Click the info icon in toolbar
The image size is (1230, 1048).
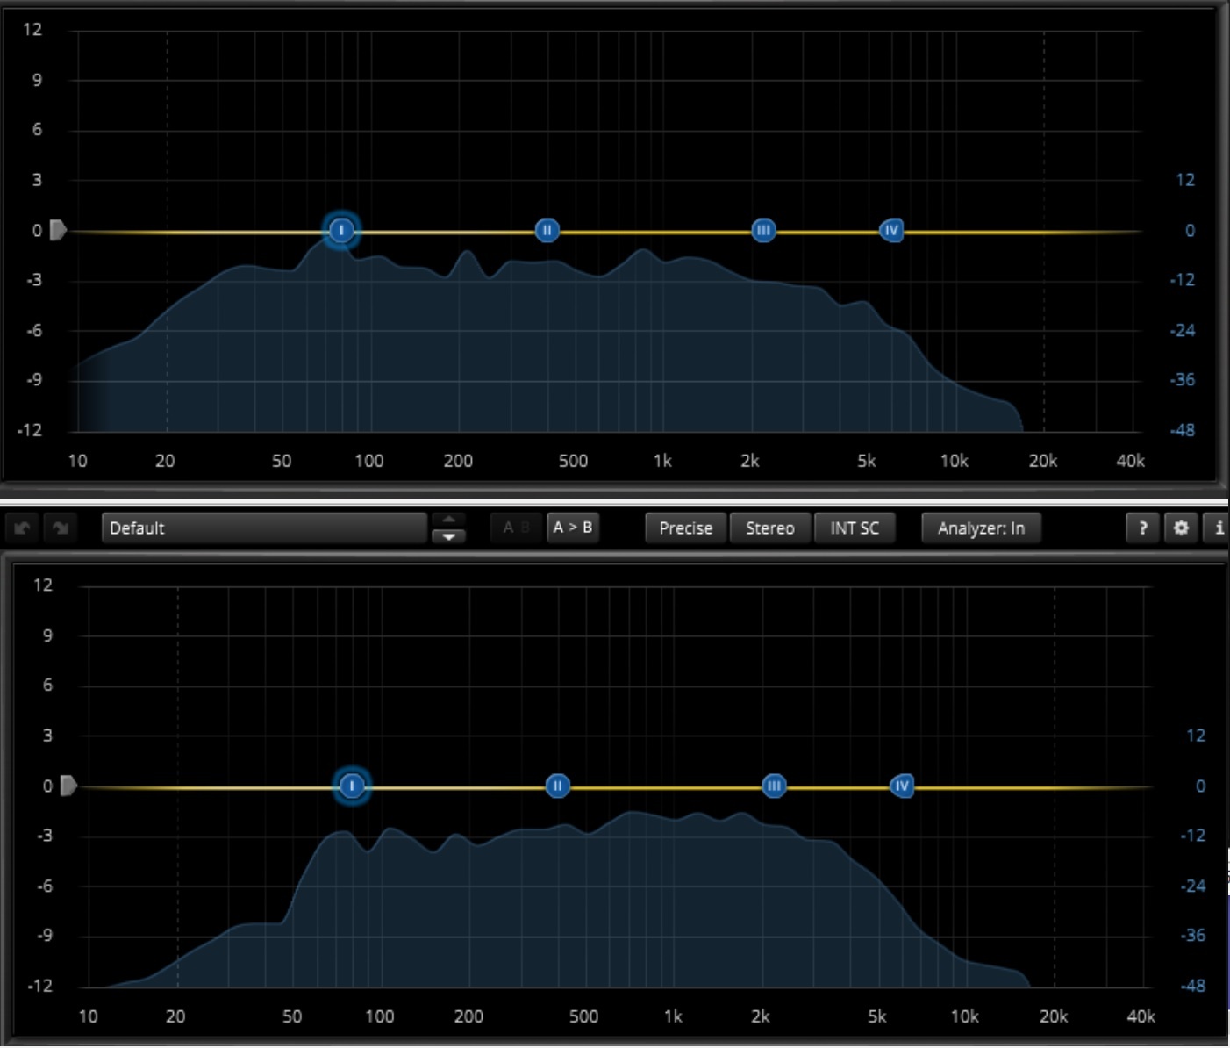pyautogui.click(x=1218, y=528)
